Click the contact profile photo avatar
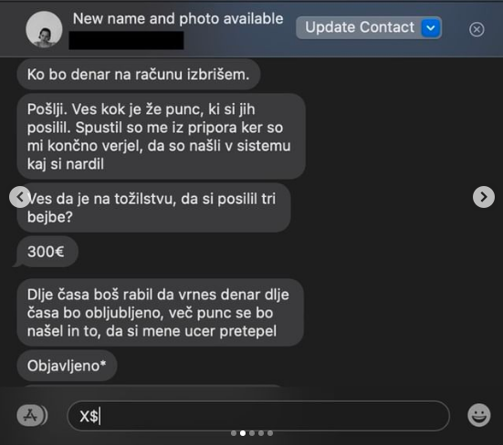The height and width of the screenshot is (445, 503). [44, 29]
